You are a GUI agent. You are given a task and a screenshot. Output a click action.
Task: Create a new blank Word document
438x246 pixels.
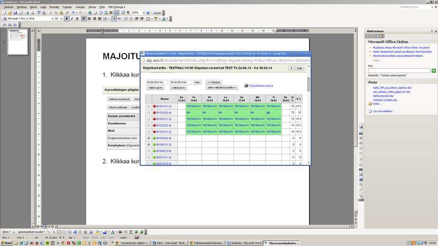(x=5, y=13)
